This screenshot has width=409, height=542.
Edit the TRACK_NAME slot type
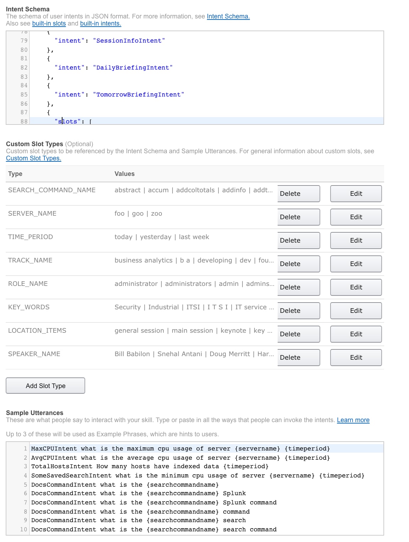[356, 264]
